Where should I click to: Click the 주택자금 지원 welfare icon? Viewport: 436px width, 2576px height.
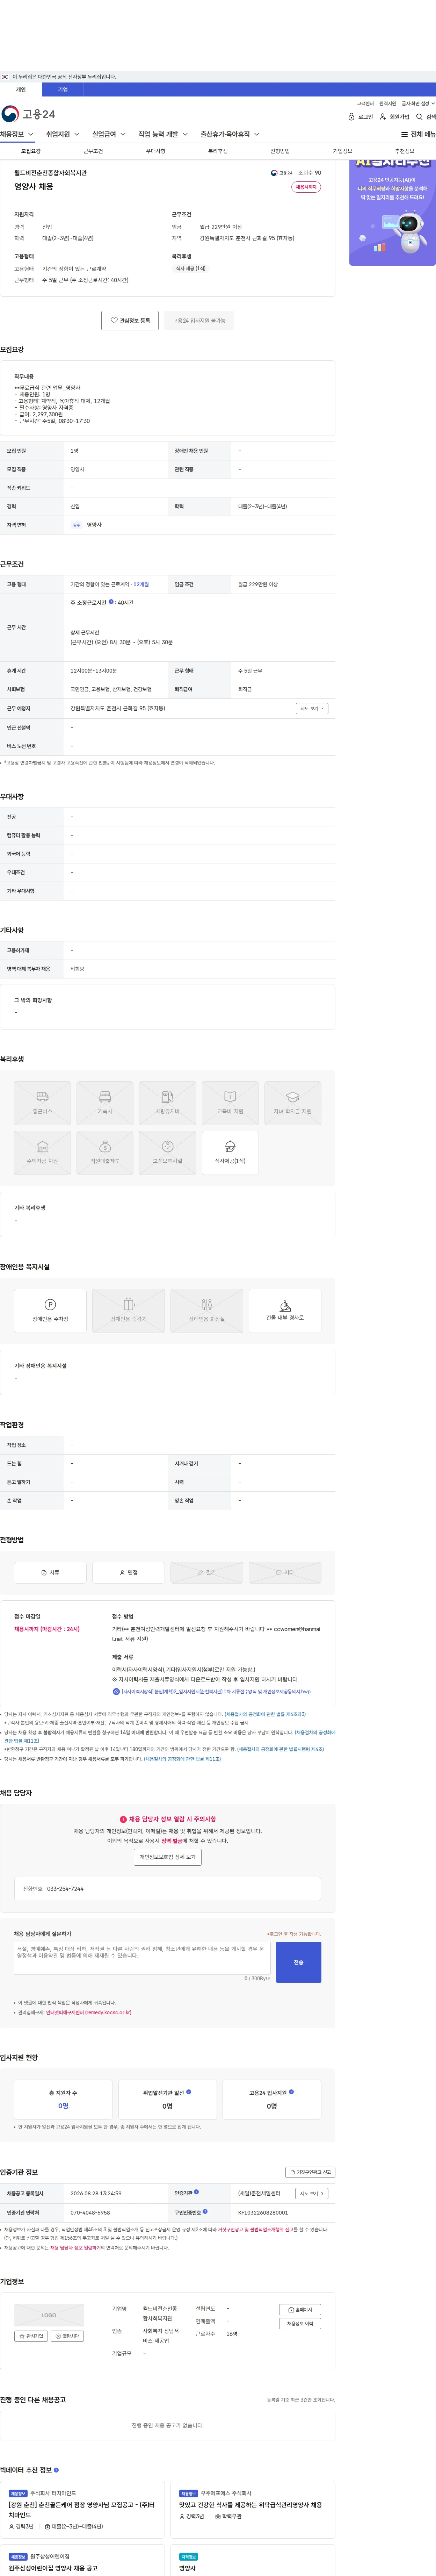coord(42,1153)
